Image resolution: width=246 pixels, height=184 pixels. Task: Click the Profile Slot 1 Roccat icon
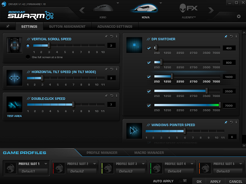click(11, 168)
